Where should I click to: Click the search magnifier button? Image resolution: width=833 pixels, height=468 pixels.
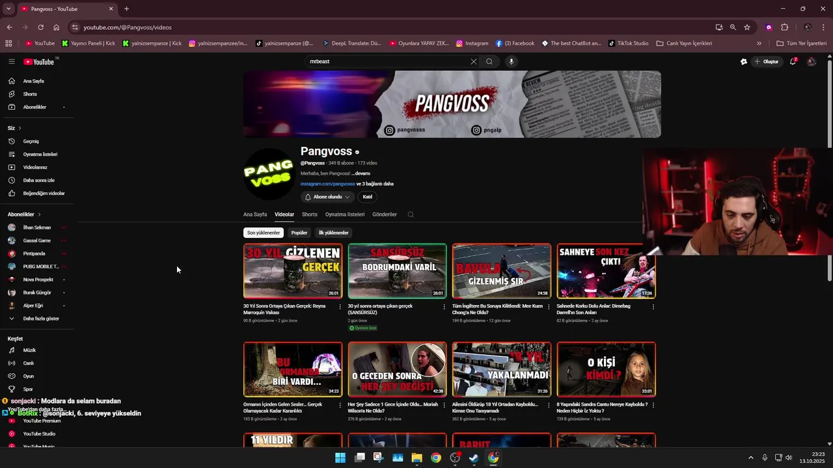point(489,62)
